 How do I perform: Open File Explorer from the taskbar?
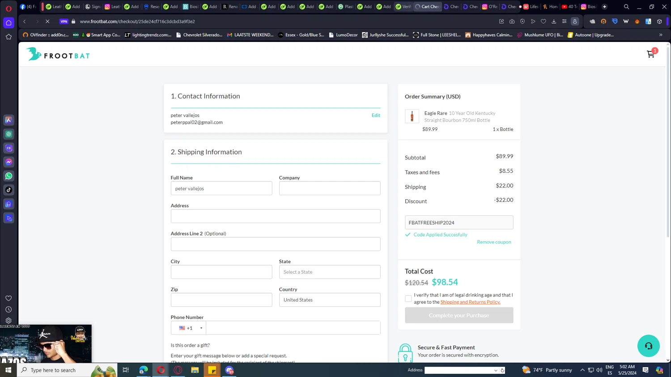click(195, 370)
